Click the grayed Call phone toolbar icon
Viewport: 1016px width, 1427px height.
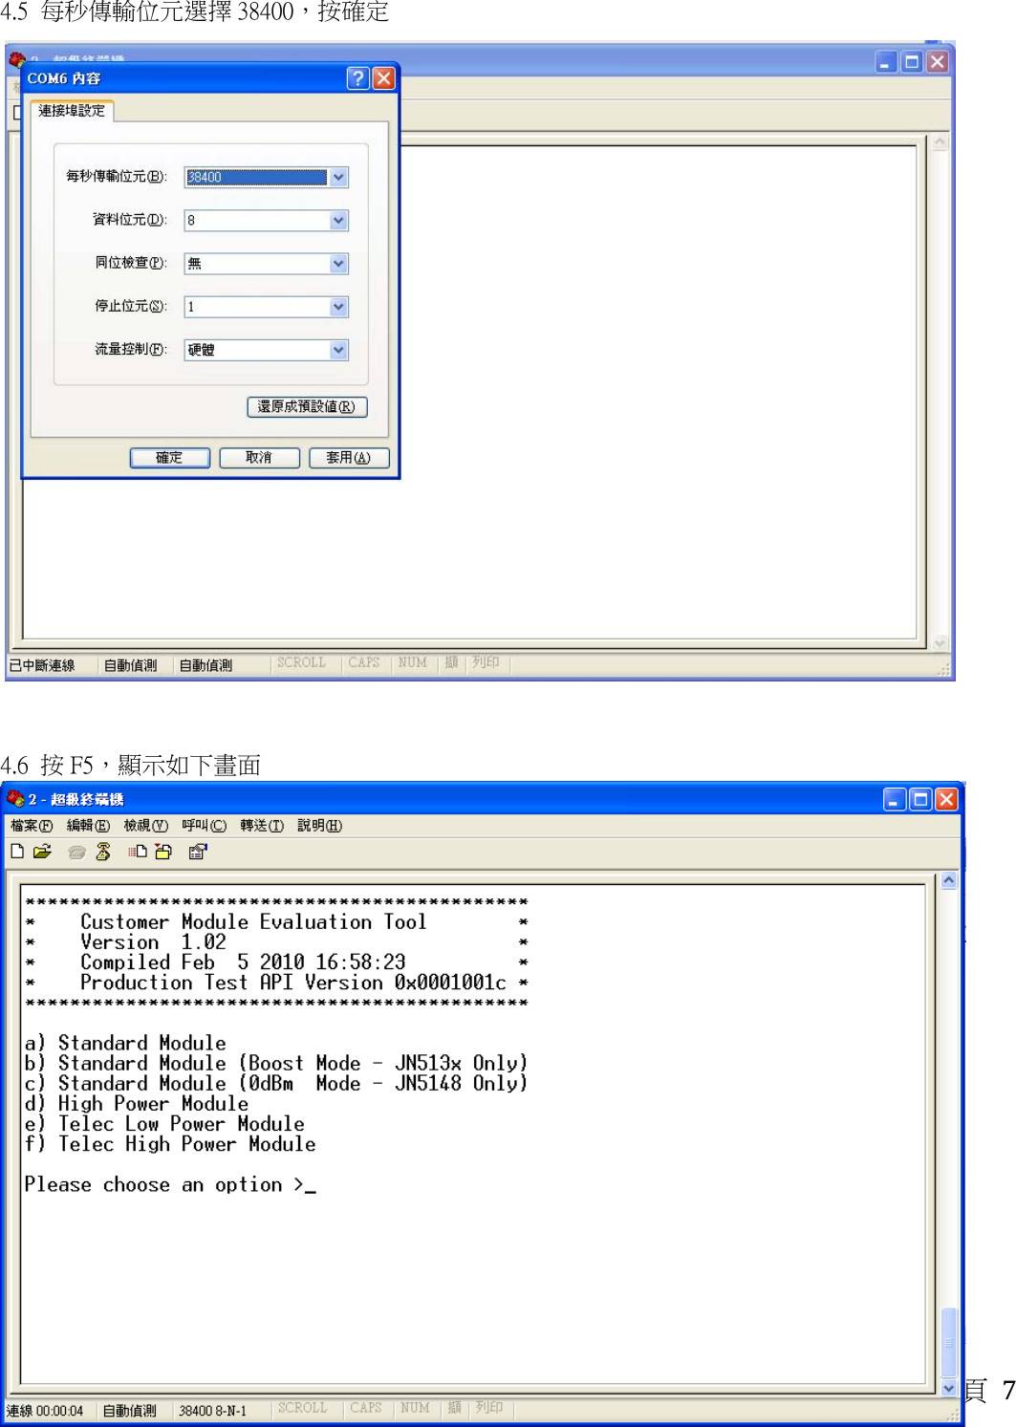77,852
